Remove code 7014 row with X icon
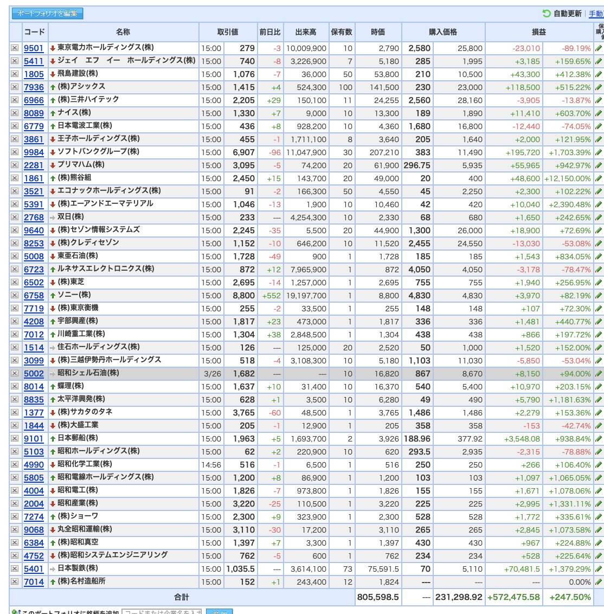The height and width of the screenshot is (614, 604). pyautogui.click(x=15, y=582)
